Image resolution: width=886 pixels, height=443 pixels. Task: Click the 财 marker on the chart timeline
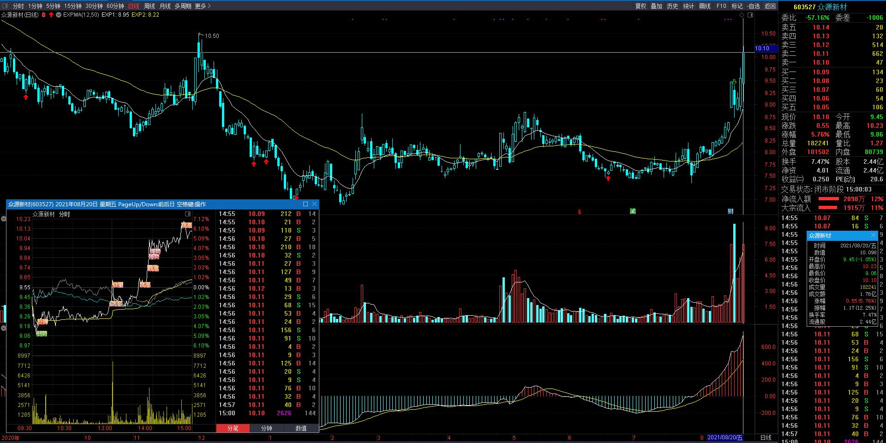point(730,211)
